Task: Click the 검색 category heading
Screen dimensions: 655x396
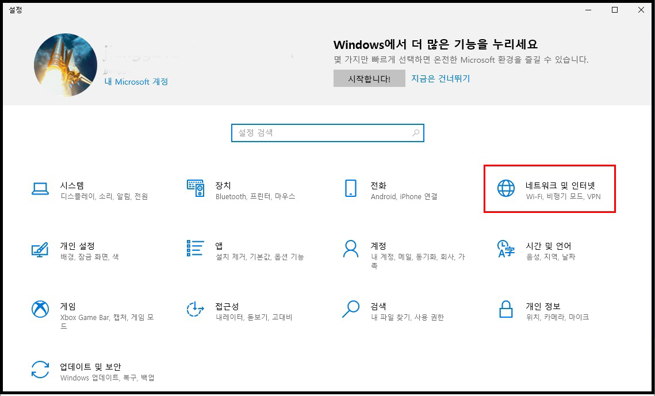Action: coord(378,307)
